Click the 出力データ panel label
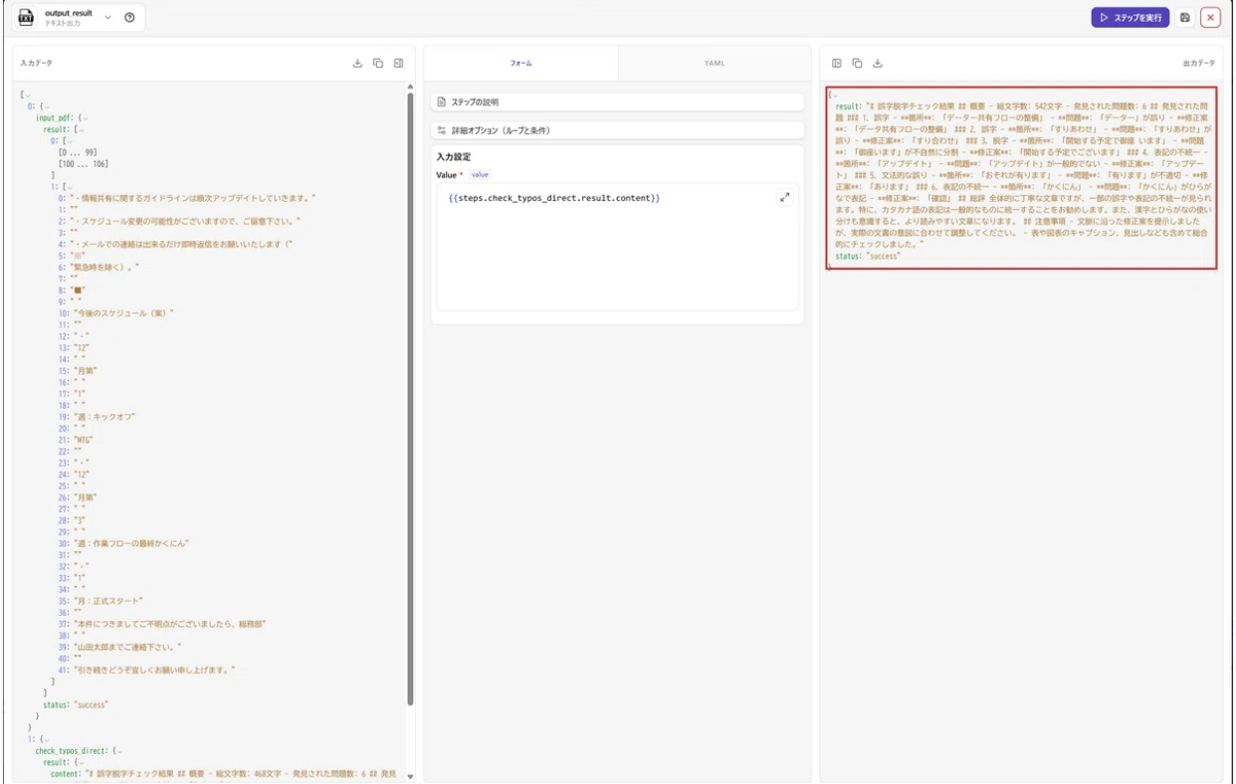This screenshot has height=784, width=1236. (x=1198, y=63)
